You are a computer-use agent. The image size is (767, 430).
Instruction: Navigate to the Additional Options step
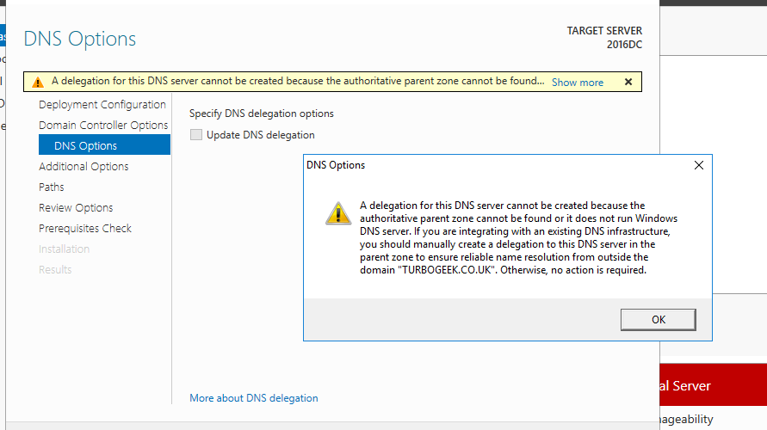[x=84, y=167]
